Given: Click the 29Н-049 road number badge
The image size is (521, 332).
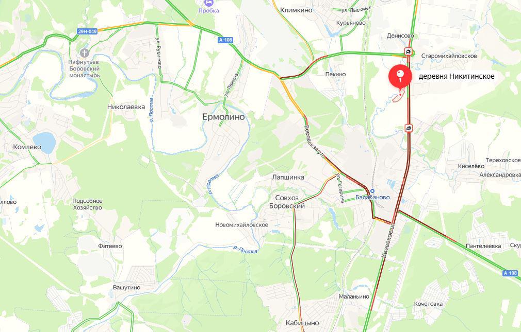Looking at the screenshot, I should tap(87, 31).
